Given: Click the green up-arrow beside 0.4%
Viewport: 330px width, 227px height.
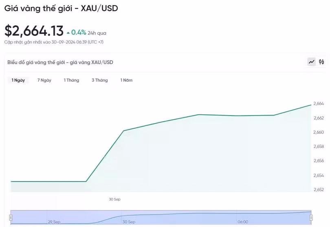Looking at the screenshot, I should click(68, 32).
